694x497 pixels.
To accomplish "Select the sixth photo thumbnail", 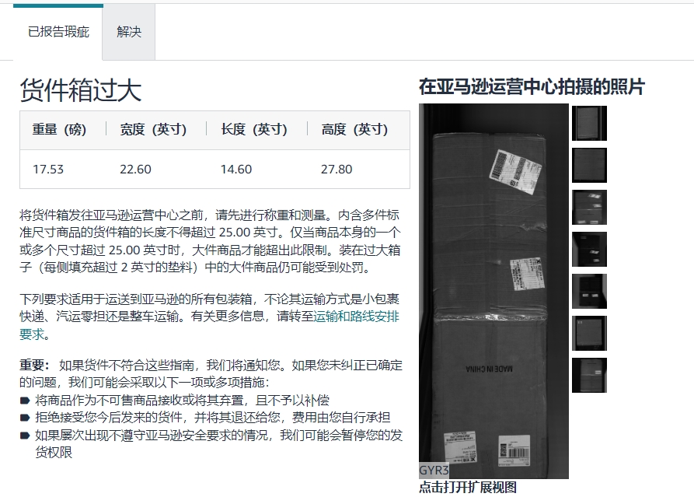I will tap(588, 333).
